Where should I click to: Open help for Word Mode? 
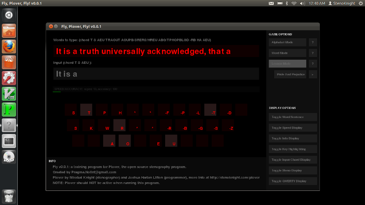[x=313, y=53]
